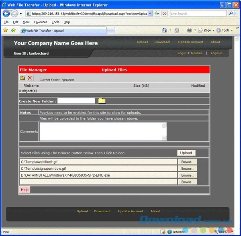
Task: Open the Tools command bar menu
Action: (x=225, y=30)
